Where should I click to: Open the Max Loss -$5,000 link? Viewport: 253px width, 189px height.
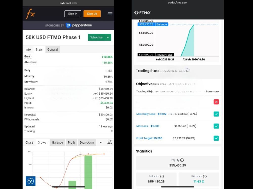pos(148,126)
